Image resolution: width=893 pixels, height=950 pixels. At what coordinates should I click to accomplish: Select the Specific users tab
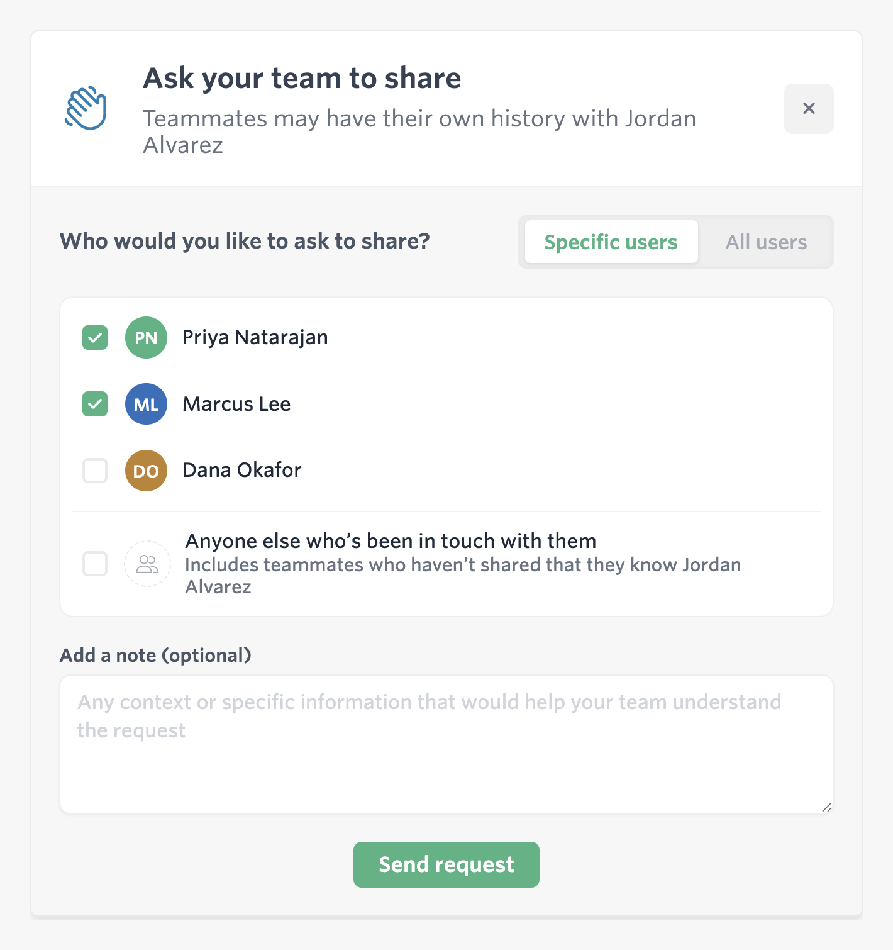click(611, 242)
